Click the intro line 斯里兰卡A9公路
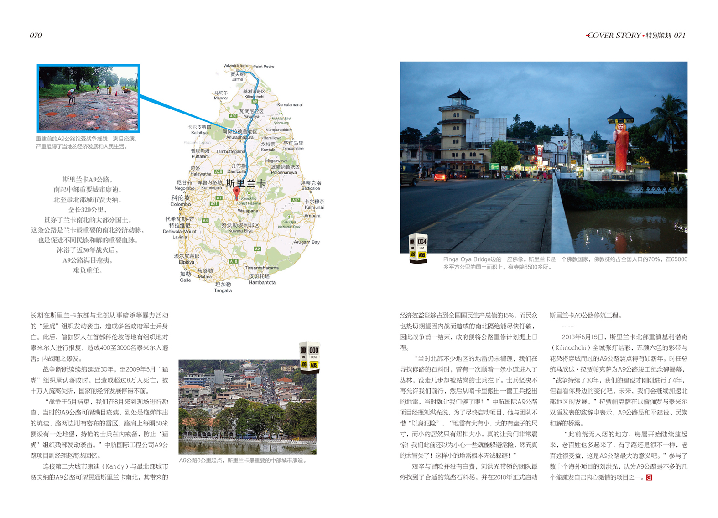718x518 pixels. pyautogui.click(x=87, y=180)
